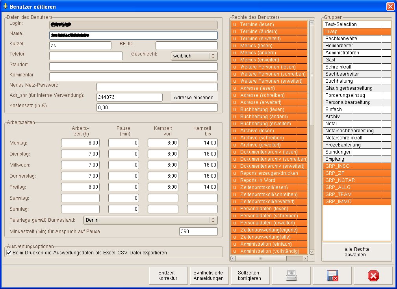The height and width of the screenshot is (289, 397).
Task: Click 'Archive (erweitert)' right entry
Action: pyautogui.click(x=269, y=145)
